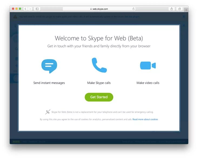Viewport: 198px width, 158px height.
Task: Click the no-emergency-calling crossed phone icon
Action: point(48,112)
